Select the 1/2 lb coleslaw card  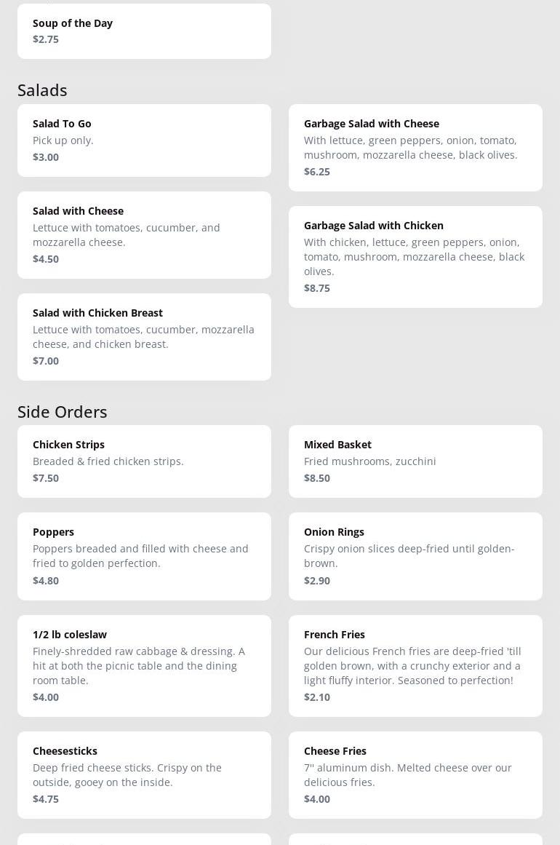[144, 665]
